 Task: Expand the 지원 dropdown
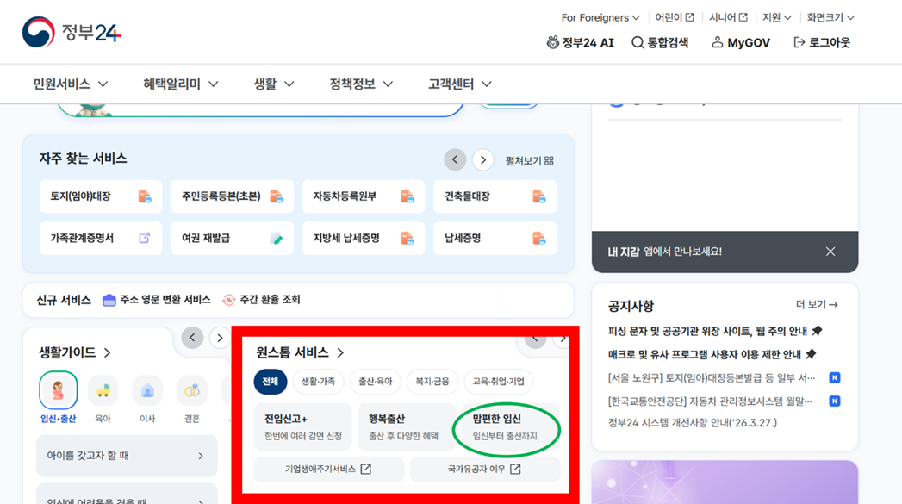click(x=777, y=17)
